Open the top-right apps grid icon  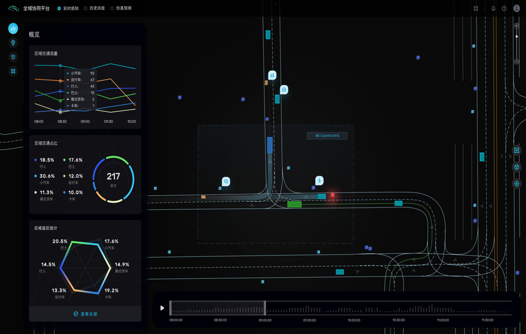click(476, 8)
